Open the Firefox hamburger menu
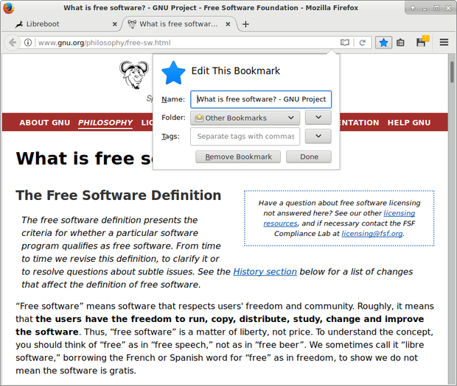This screenshot has height=386, width=457. tap(444, 43)
